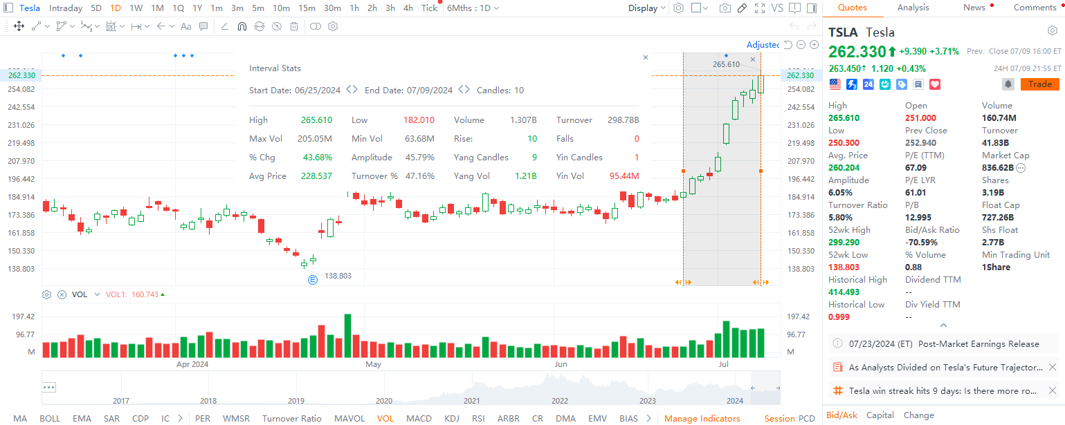Screen dimensions: 1065x425
Task: Click the mini timeline overview ellipsis button
Action: (48, 387)
